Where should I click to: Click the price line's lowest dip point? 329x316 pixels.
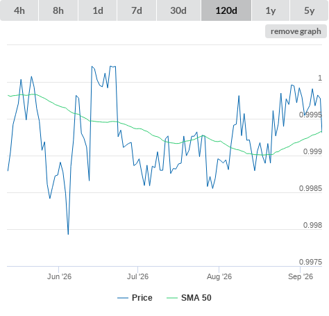click(68, 234)
